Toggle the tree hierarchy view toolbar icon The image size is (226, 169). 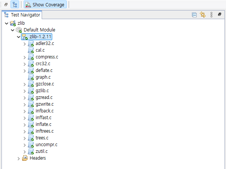[x=15, y=4]
